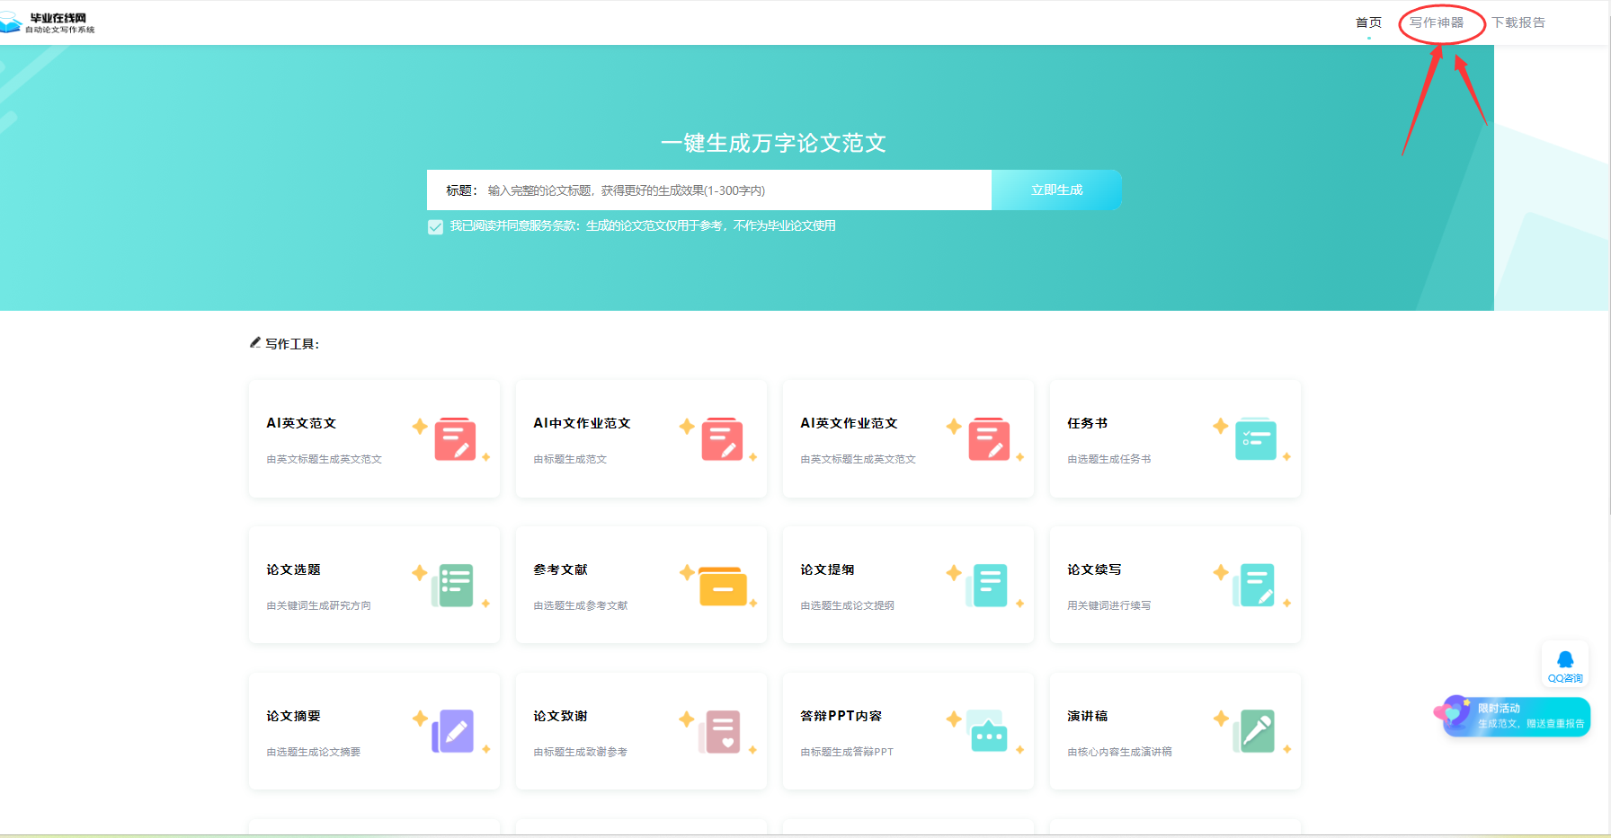Click the 一键生成万字论文范文 heading
This screenshot has height=838, width=1611.
point(773,143)
